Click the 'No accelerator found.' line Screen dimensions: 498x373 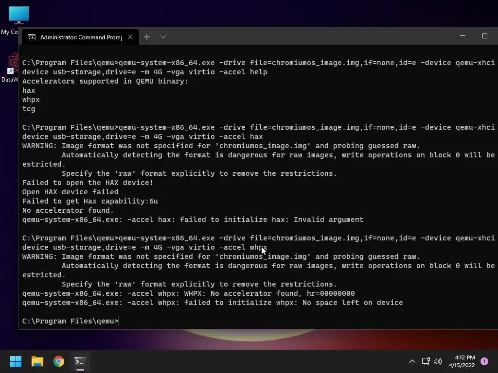(68, 210)
